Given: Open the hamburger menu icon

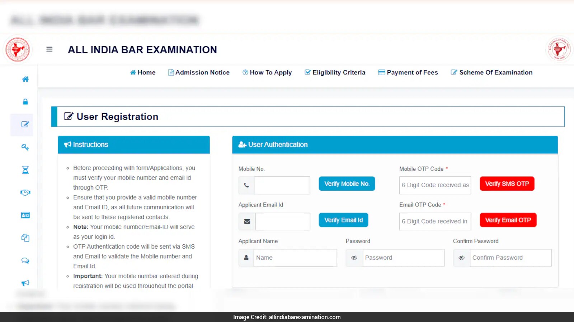Looking at the screenshot, I should click(x=50, y=49).
